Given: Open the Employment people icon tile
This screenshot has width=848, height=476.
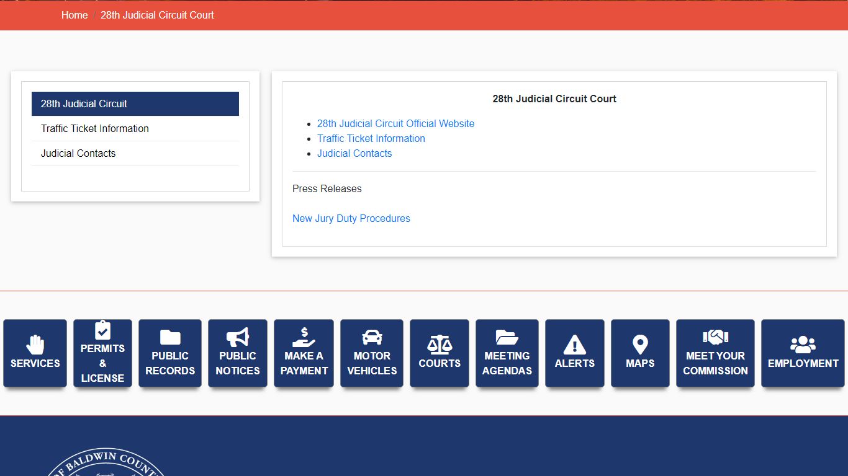Looking at the screenshot, I should click(803, 345).
